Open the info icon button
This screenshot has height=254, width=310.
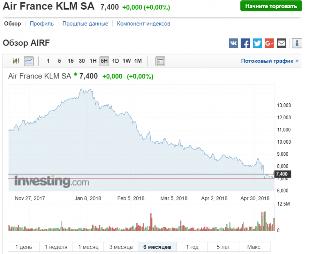coord(297,43)
